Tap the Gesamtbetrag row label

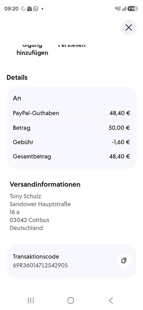click(x=32, y=157)
